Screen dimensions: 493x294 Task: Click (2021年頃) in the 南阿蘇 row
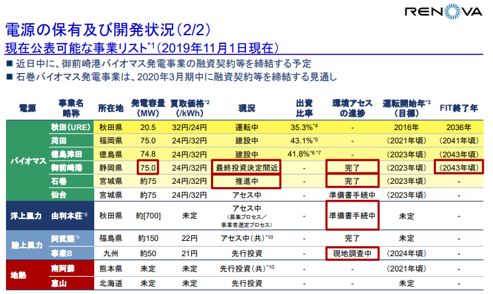click(x=407, y=269)
